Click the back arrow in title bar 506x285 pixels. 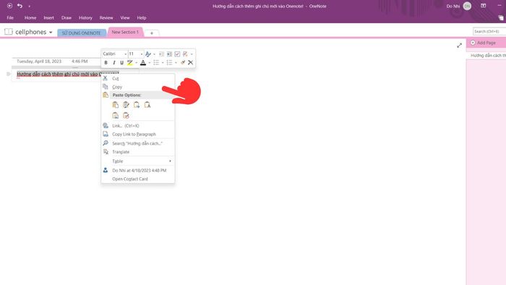[x=9, y=6]
